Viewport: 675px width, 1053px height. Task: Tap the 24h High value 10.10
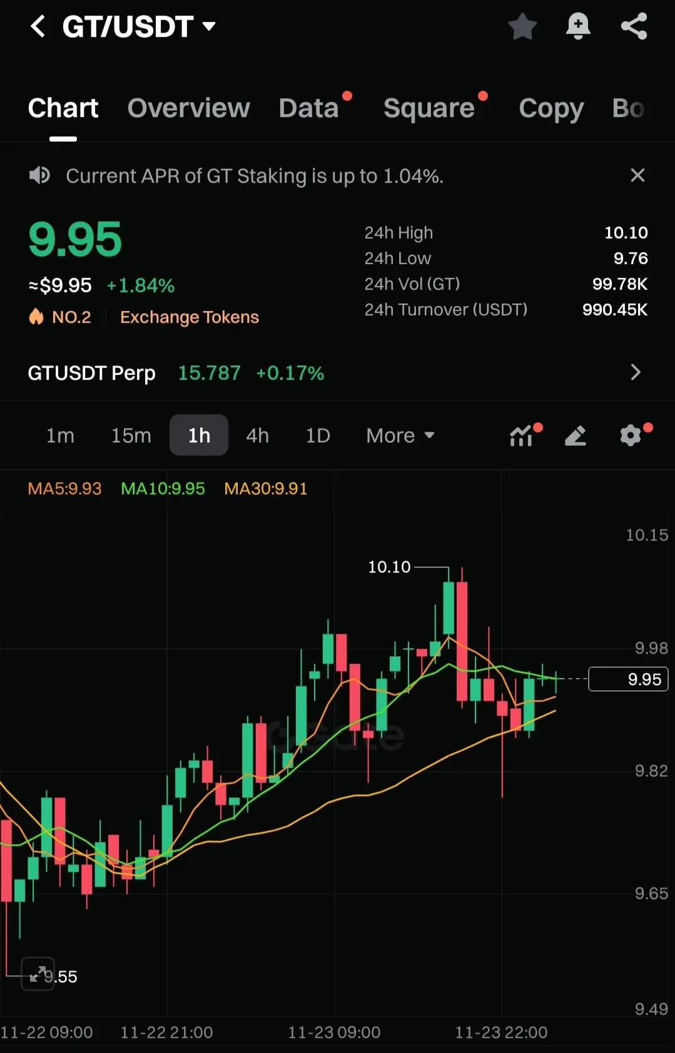[x=626, y=233]
